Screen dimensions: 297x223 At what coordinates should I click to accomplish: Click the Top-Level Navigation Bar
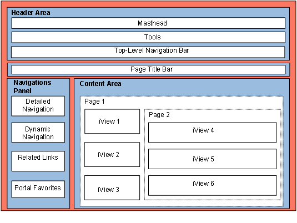(148, 52)
